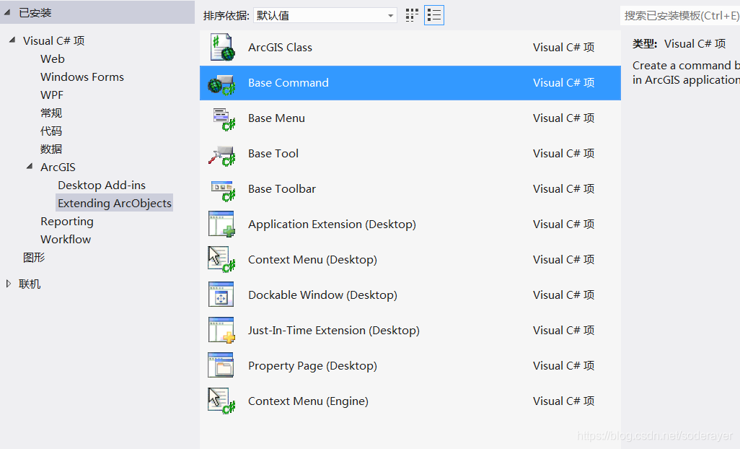Select the Dockable Window (Desktop) icon
Image resolution: width=740 pixels, height=449 pixels.
(x=222, y=295)
